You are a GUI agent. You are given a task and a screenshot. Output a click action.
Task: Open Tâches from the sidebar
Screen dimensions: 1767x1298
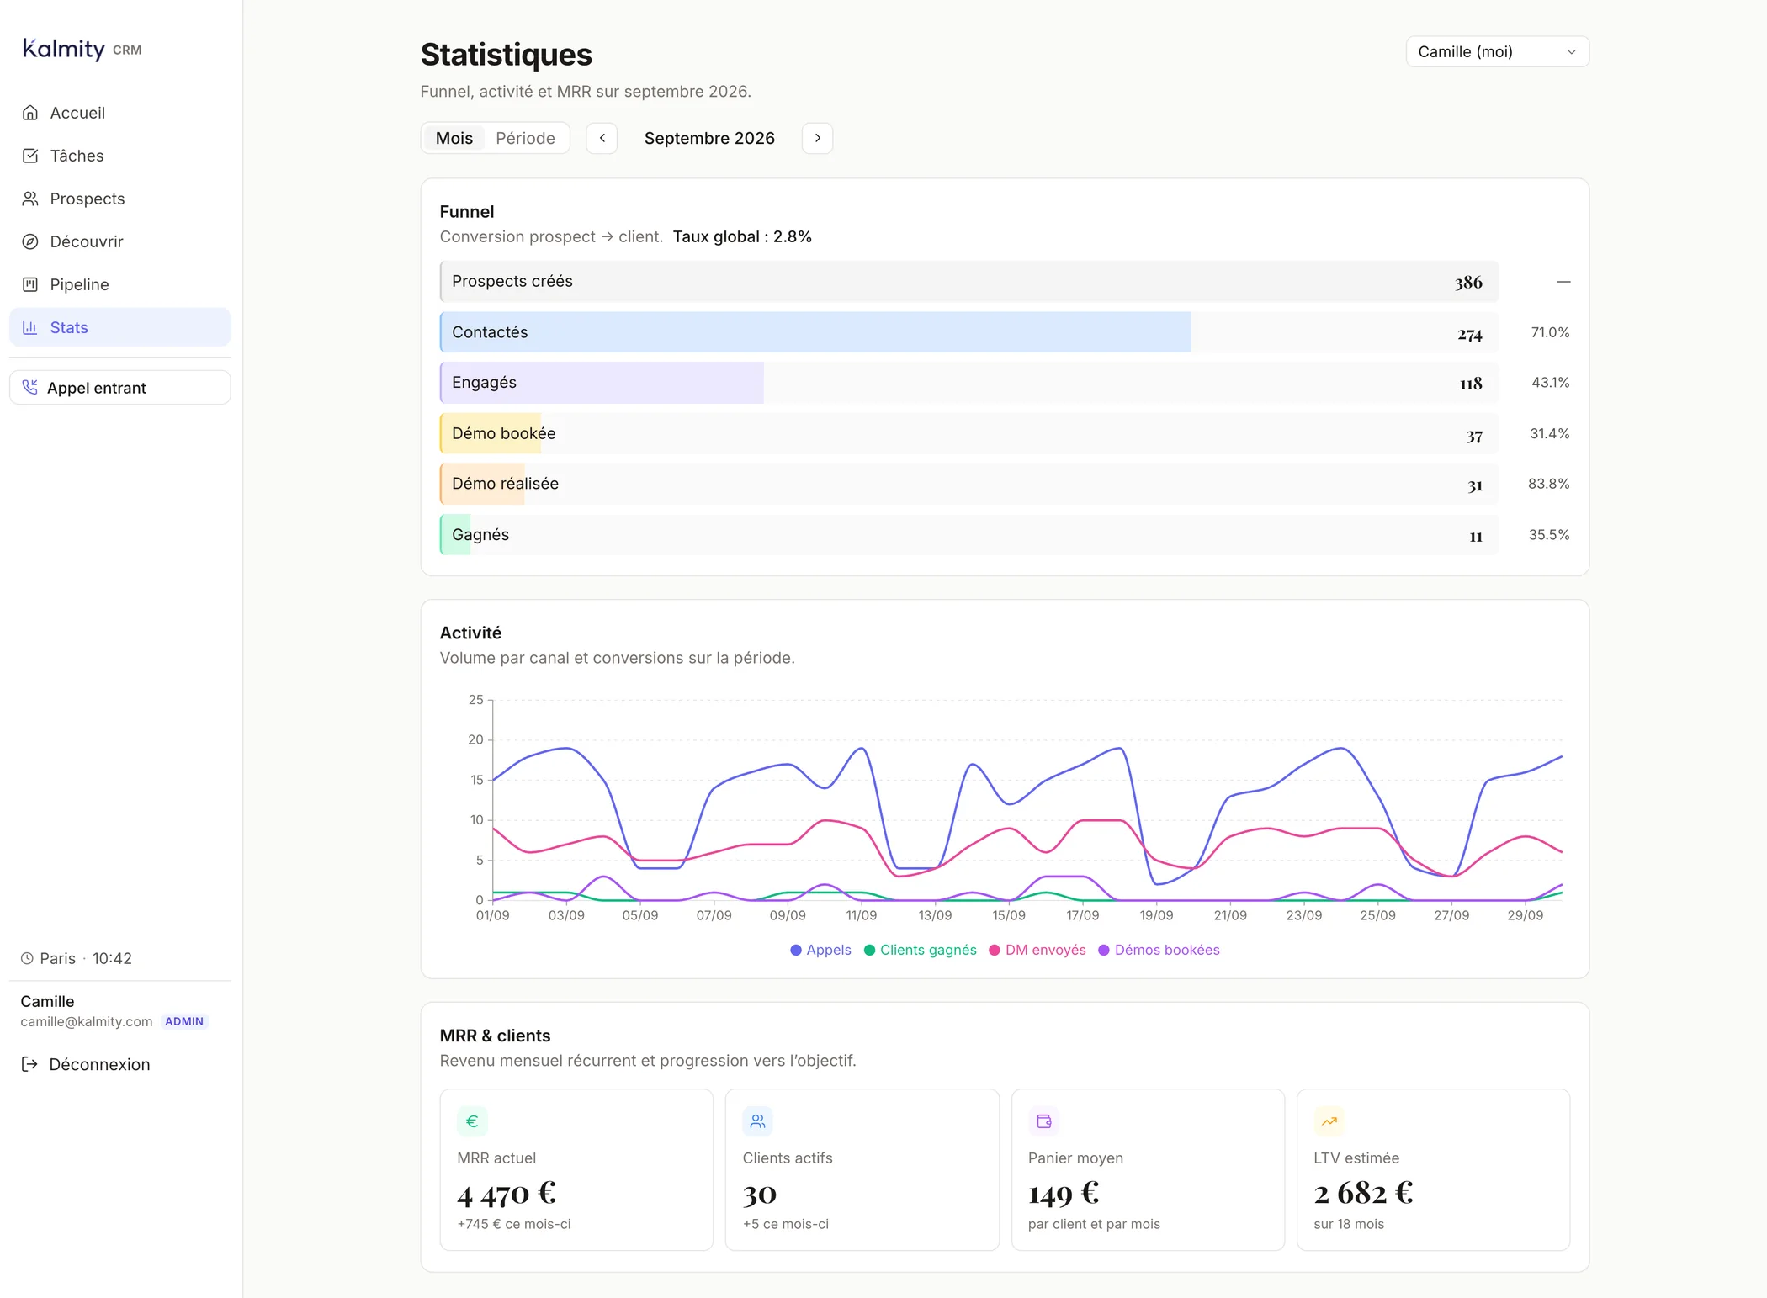point(120,156)
